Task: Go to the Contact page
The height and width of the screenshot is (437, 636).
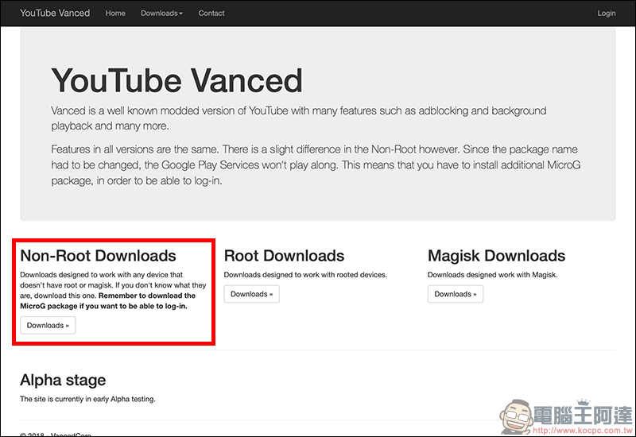Action: pos(211,13)
